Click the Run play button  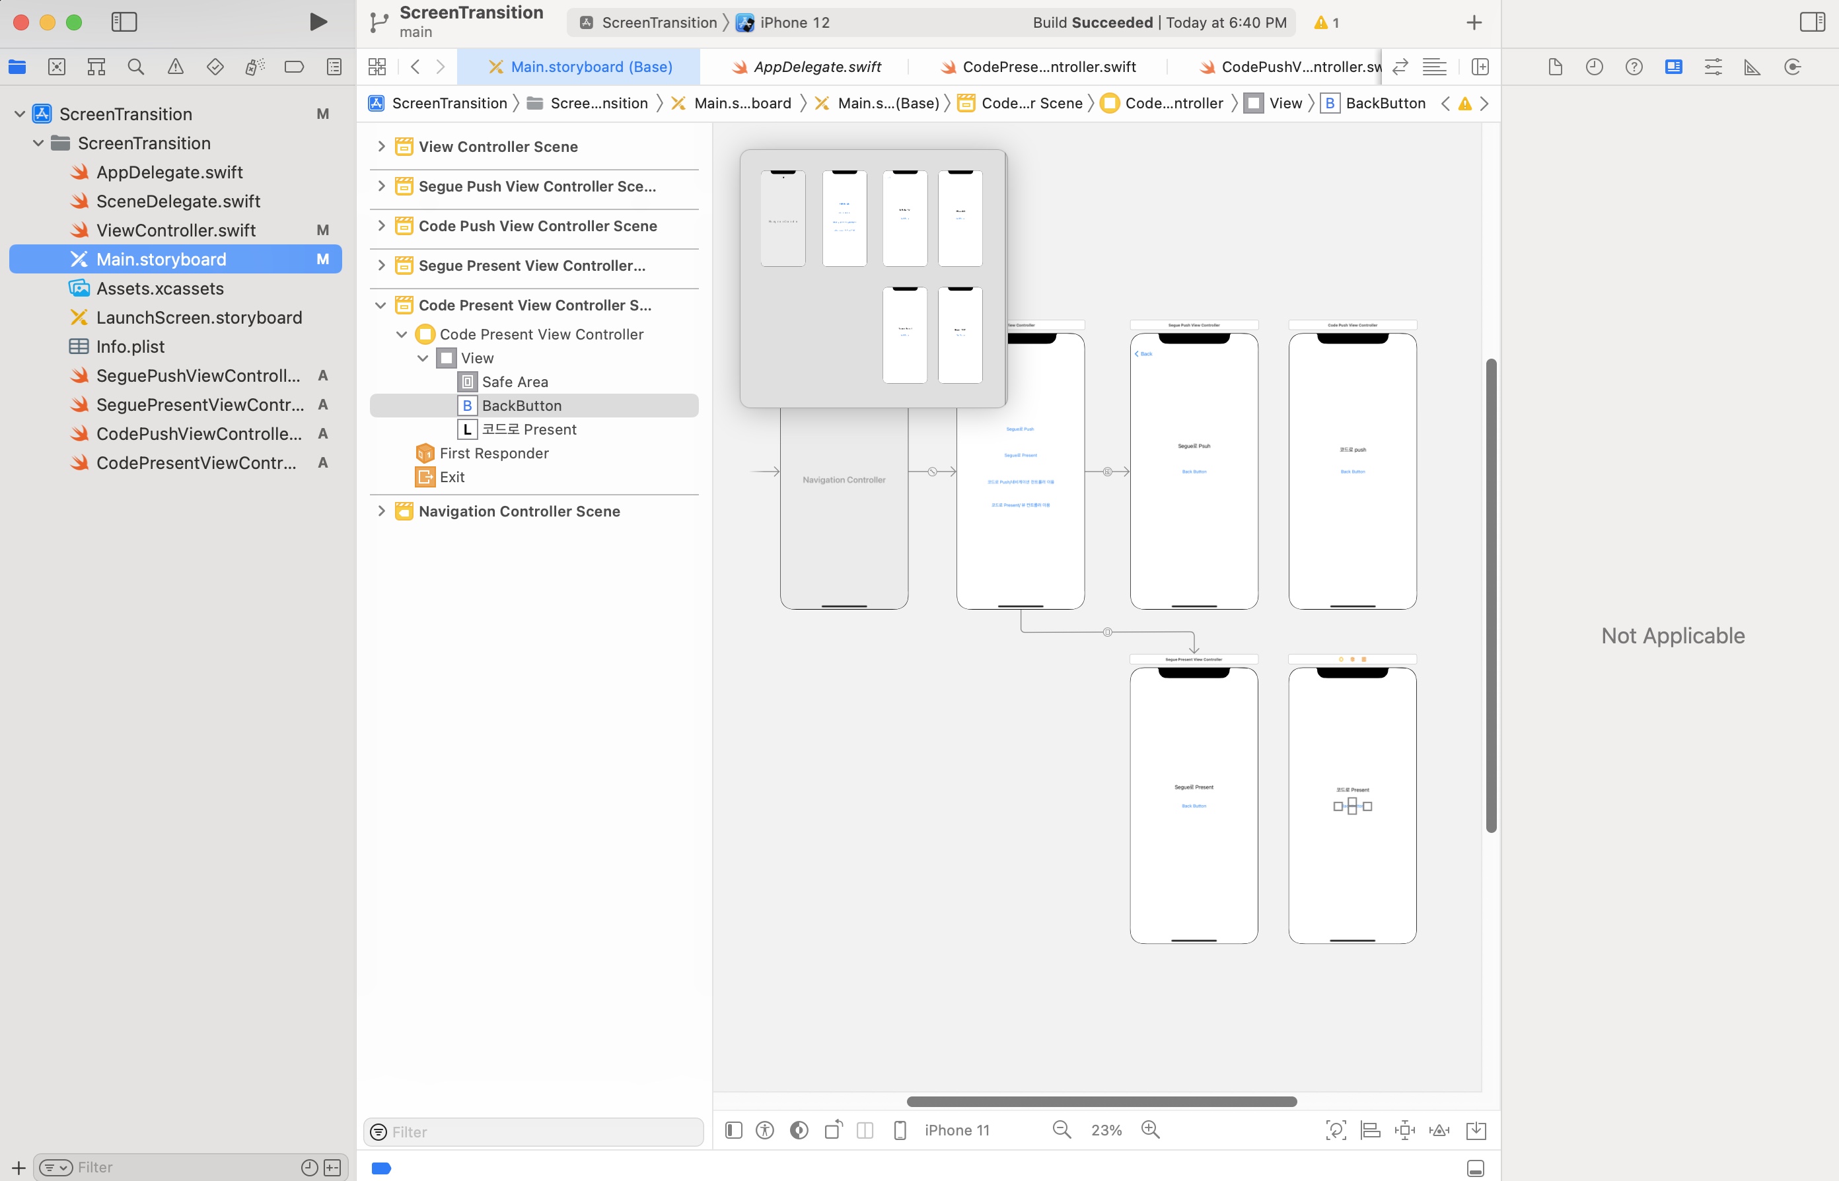coord(318,22)
